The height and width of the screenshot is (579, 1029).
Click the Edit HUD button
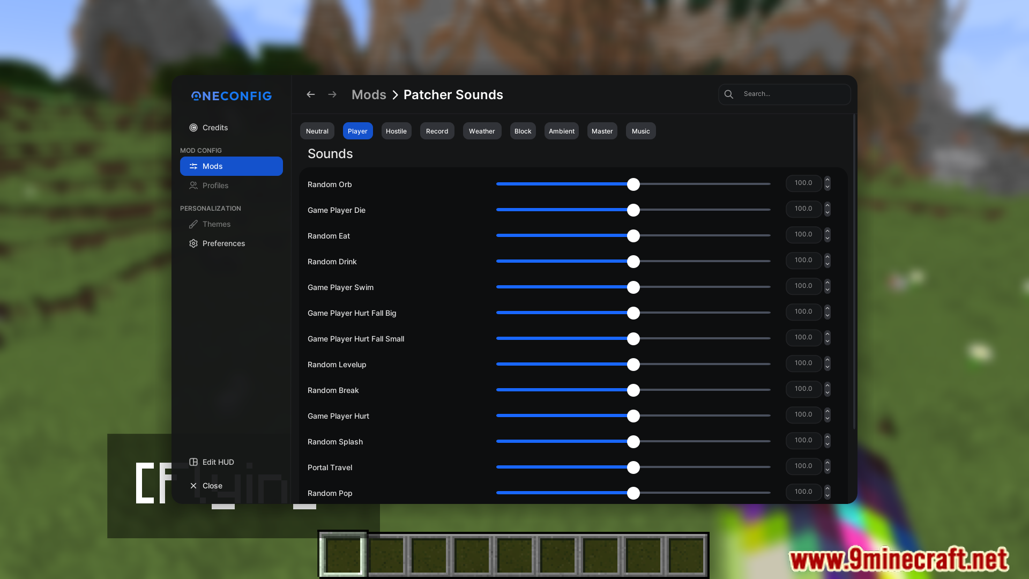(232, 462)
